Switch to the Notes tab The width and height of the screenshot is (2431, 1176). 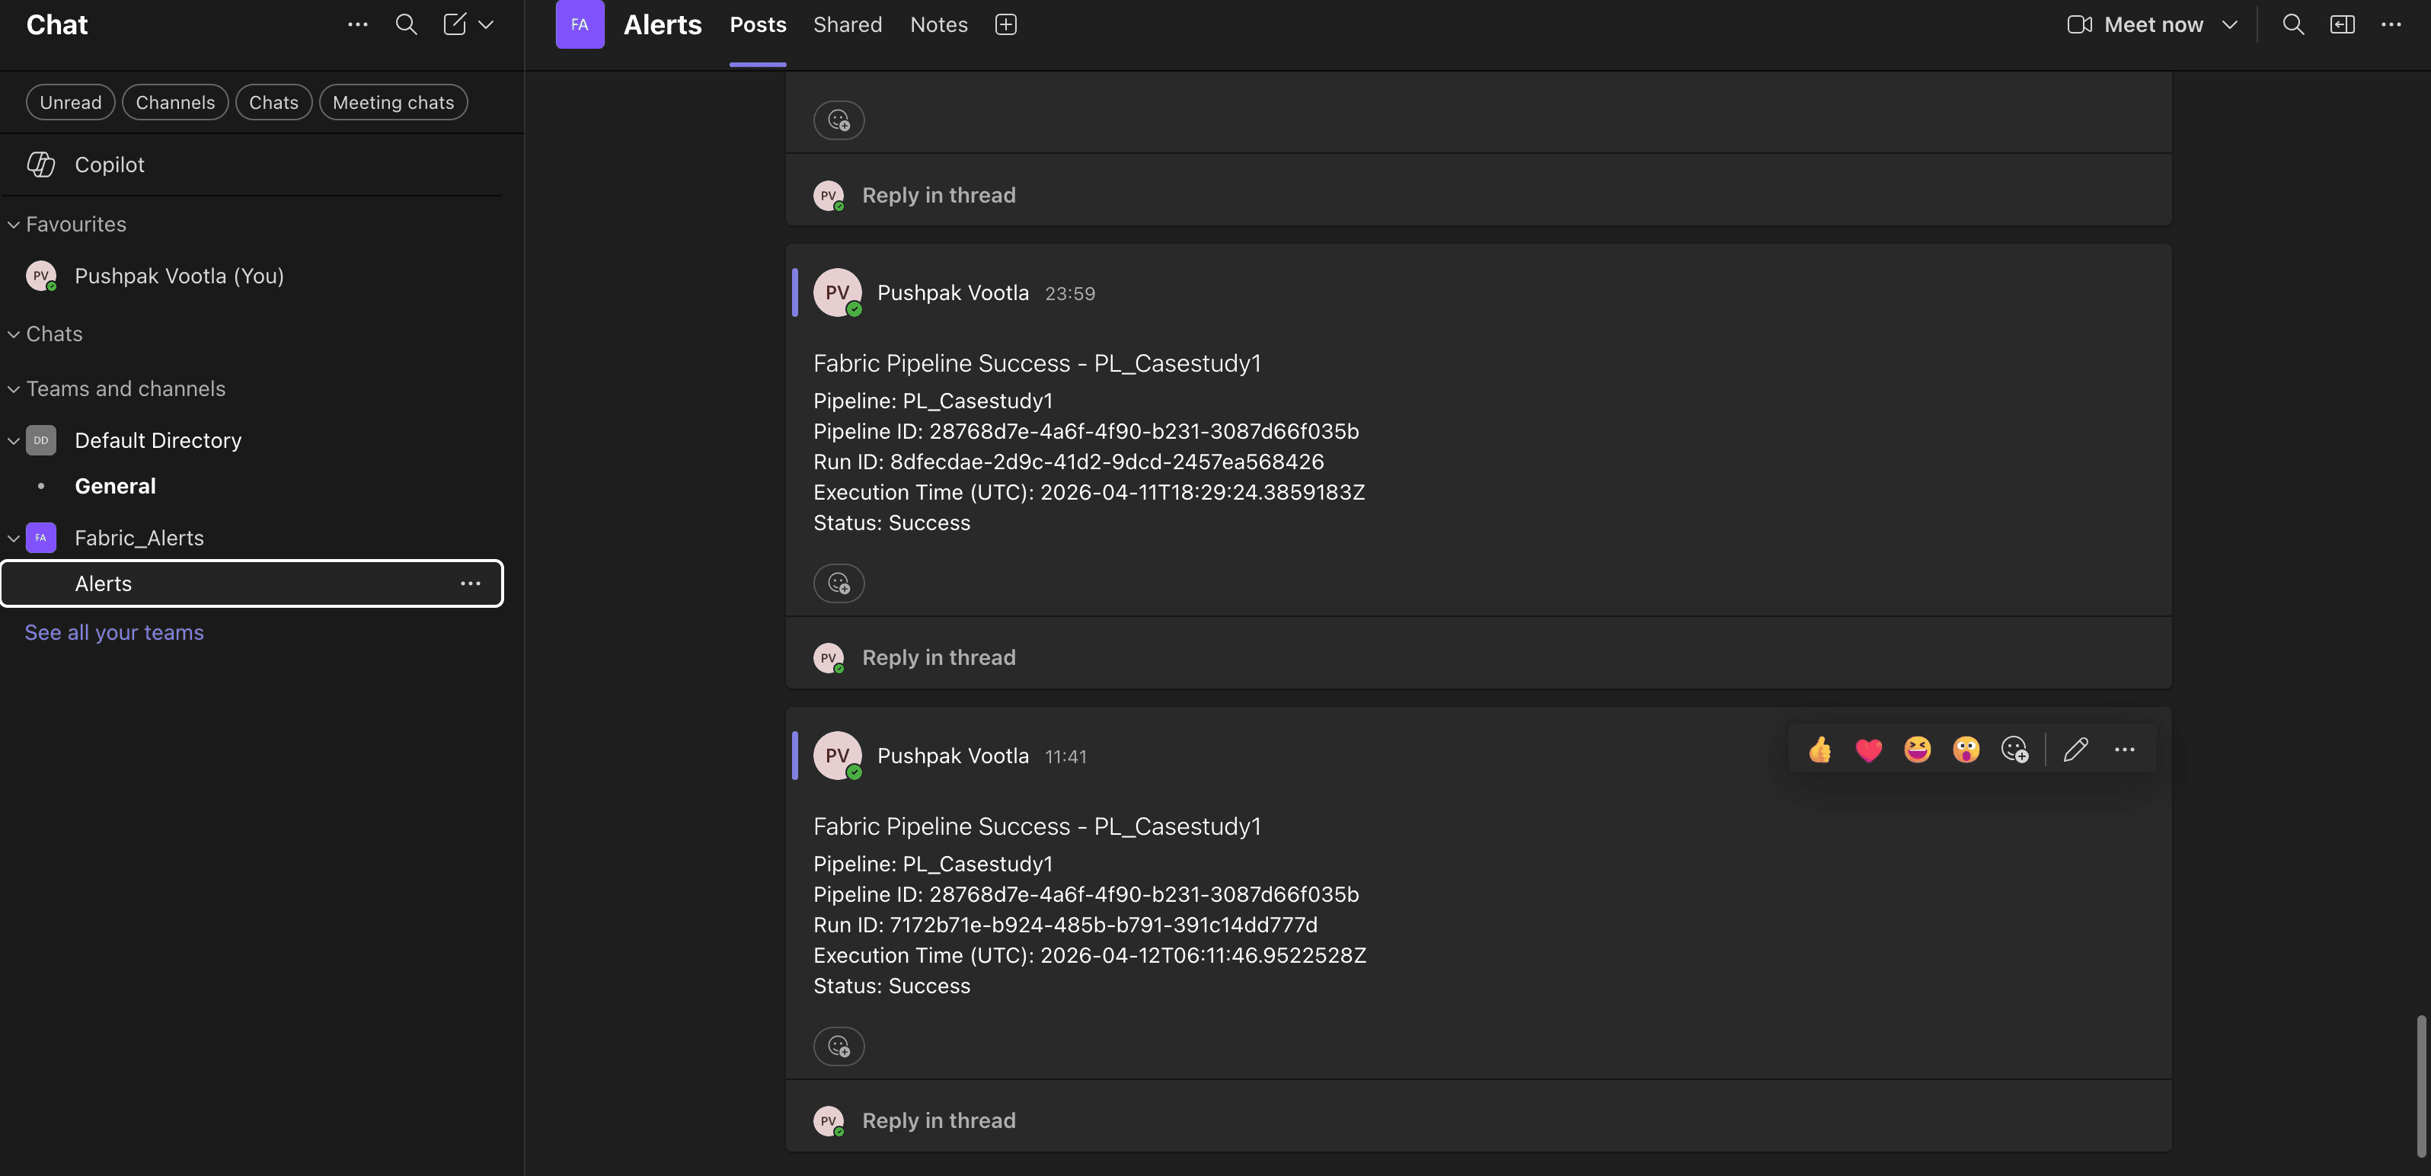[939, 24]
